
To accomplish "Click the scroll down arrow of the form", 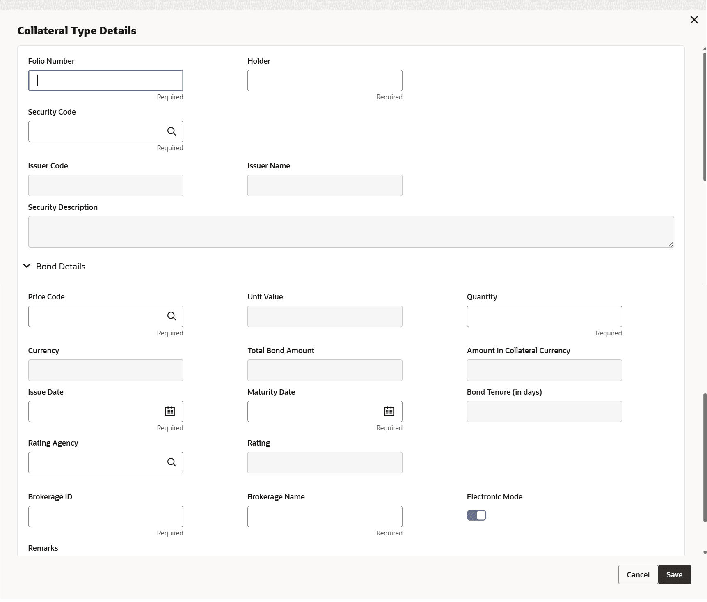I will click(x=705, y=553).
